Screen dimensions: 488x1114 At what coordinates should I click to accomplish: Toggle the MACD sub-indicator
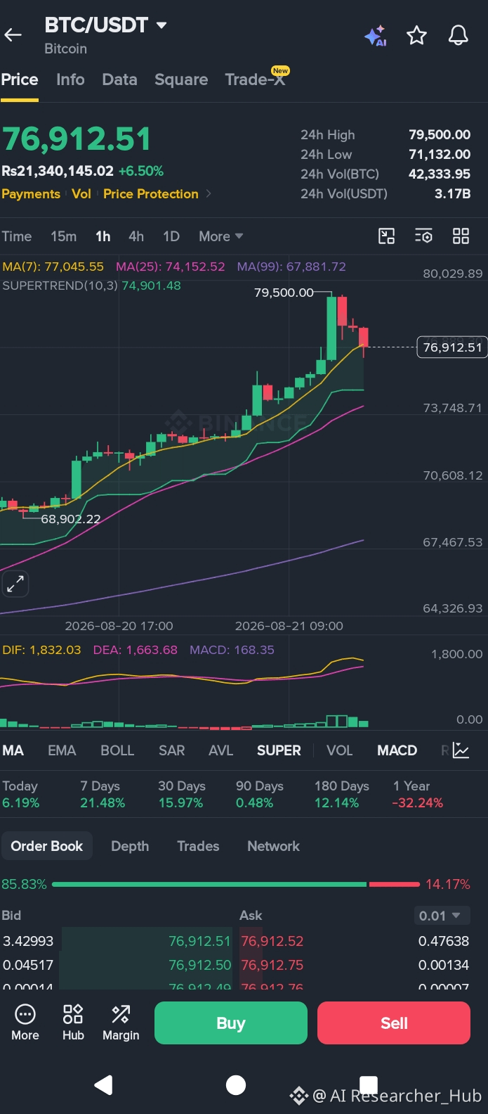point(397,750)
